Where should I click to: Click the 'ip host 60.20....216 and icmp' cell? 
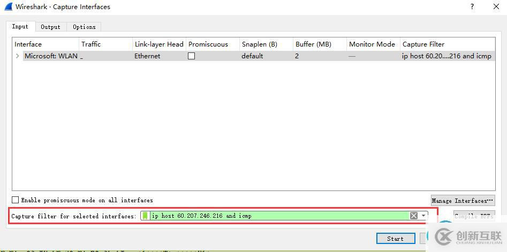[x=447, y=56]
